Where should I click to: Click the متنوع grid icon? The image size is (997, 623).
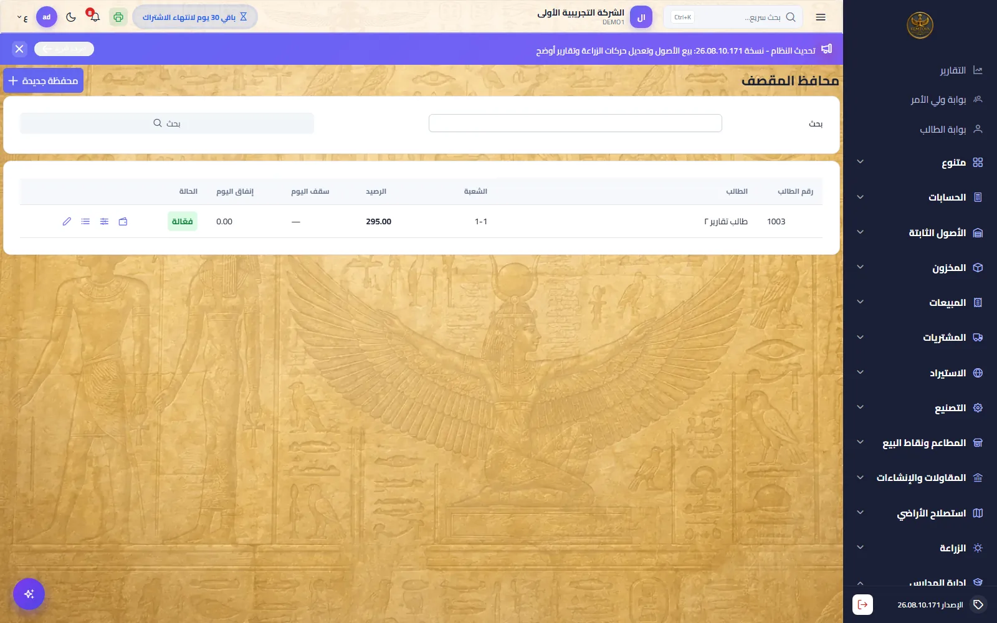pyautogui.click(x=978, y=162)
